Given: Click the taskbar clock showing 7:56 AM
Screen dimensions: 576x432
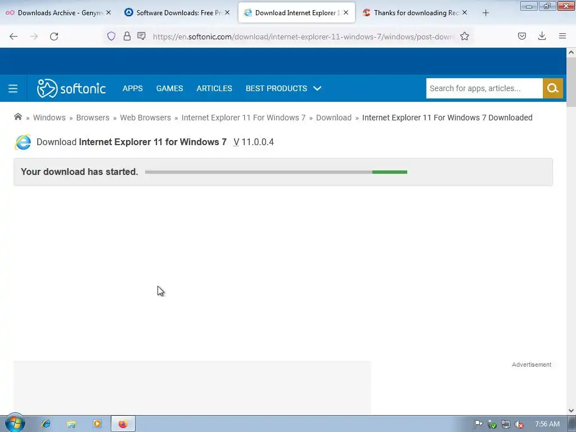Looking at the screenshot, I should pyautogui.click(x=547, y=424).
